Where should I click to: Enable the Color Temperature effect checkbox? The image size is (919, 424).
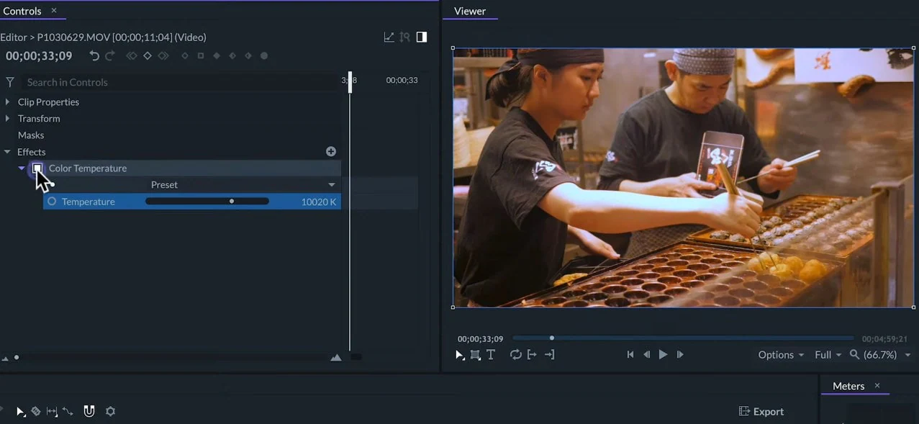[x=37, y=168]
